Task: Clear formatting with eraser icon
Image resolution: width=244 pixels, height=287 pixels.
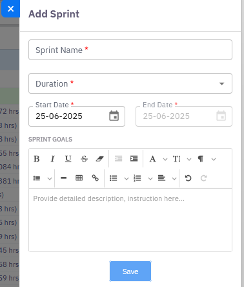Action: tap(100, 159)
